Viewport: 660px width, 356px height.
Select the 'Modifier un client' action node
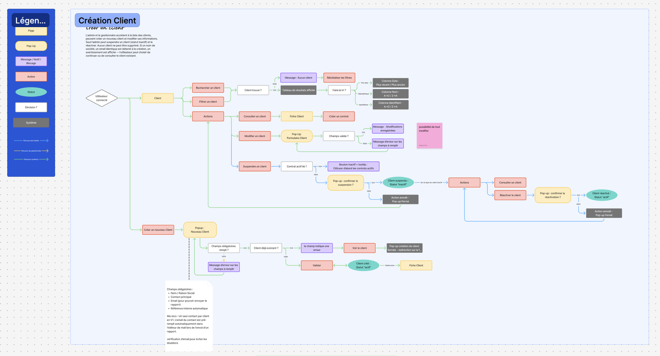click(x=255, y=136)
